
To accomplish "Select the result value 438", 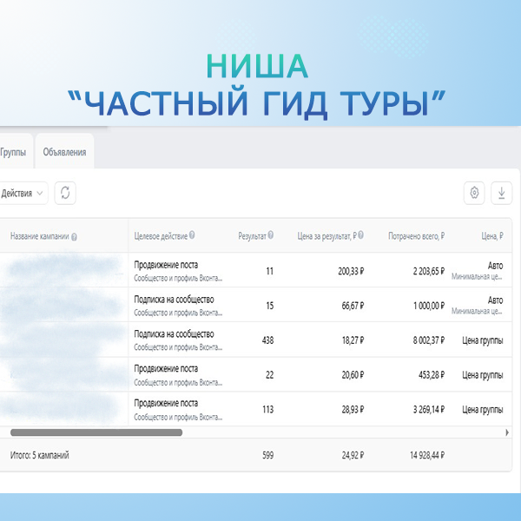I will tap(267, 340).
